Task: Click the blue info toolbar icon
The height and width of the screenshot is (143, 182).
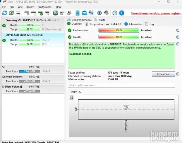Action: [121, 13]
